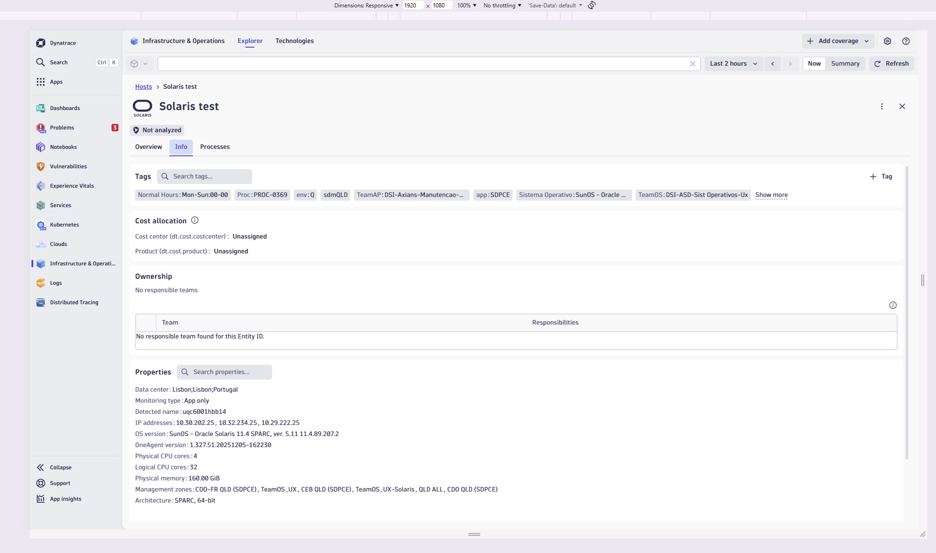This screenshot has width=936, height=553.
Task: Show more tags for Solaris test
Action: point(771,195)
